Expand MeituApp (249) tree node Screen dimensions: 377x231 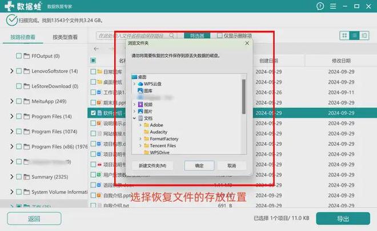coord(11,101)
